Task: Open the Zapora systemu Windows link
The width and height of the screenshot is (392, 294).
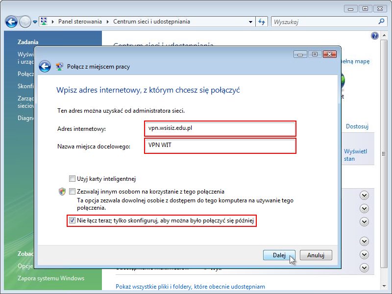Action: (x=51, y=278)
